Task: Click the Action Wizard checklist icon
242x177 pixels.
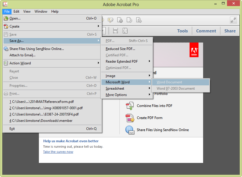Action: 6,63
